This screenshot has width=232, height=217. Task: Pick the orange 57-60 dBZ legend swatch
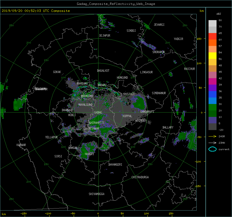[x=212, y=43]
